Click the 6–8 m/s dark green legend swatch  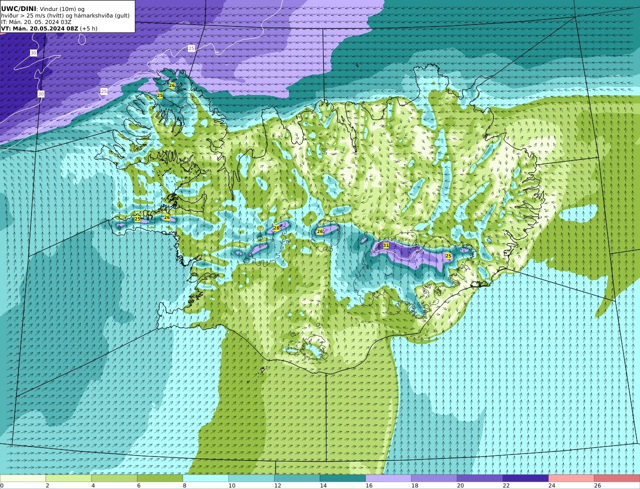[160, 478]
